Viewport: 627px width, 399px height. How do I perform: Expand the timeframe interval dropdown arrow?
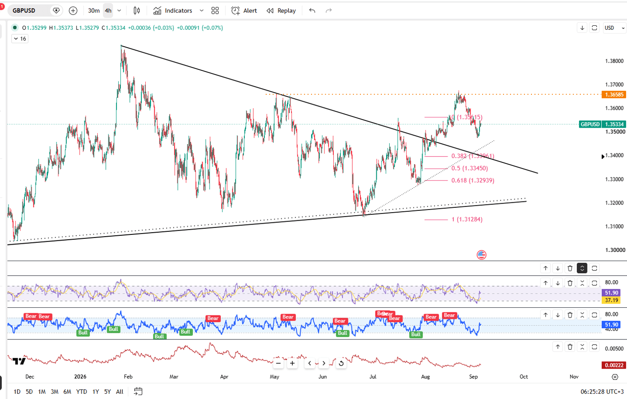[119, 11]
